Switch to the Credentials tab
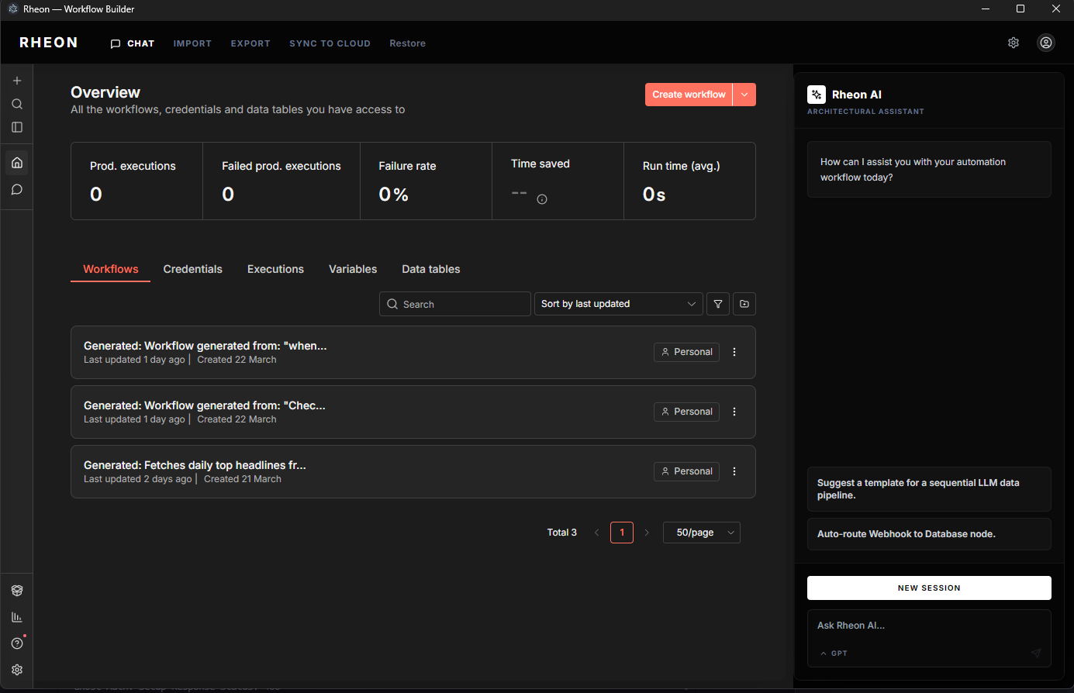This screenshot has width=1074, height=693. (192, 269)
